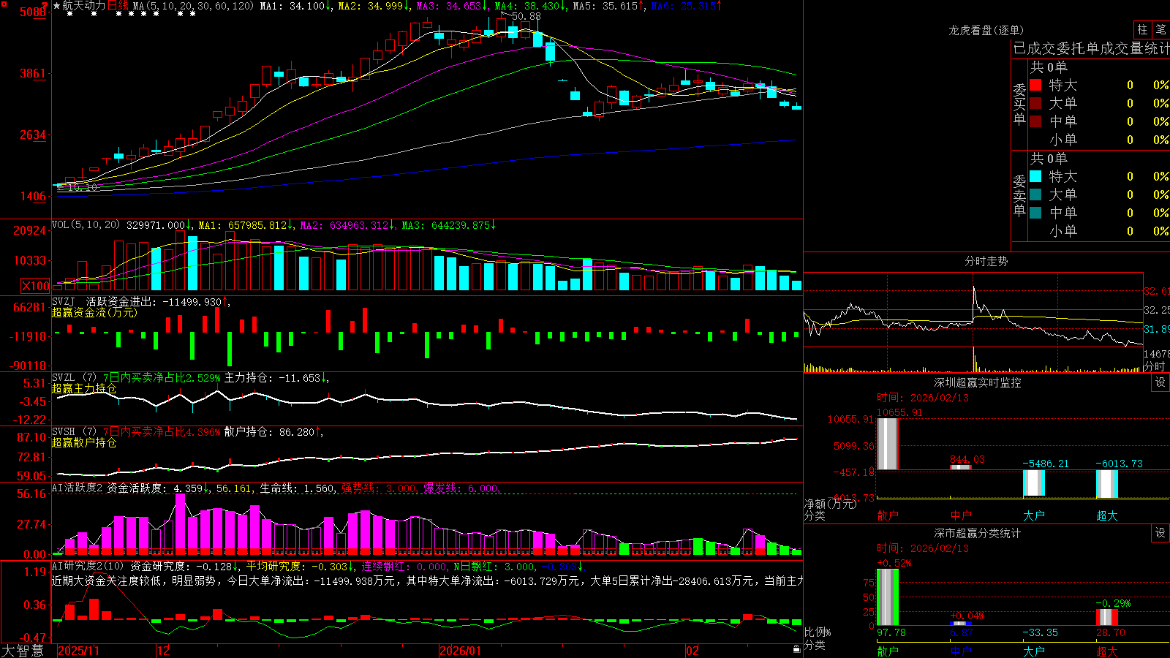This screenshot has width=1170, height=658.
Task: Click the 分时走势 panel title
Action: tap(986, 261)
